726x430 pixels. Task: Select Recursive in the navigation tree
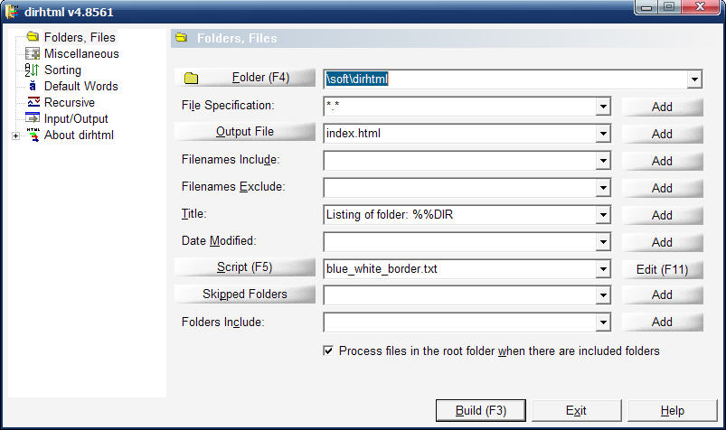(69, 103)
